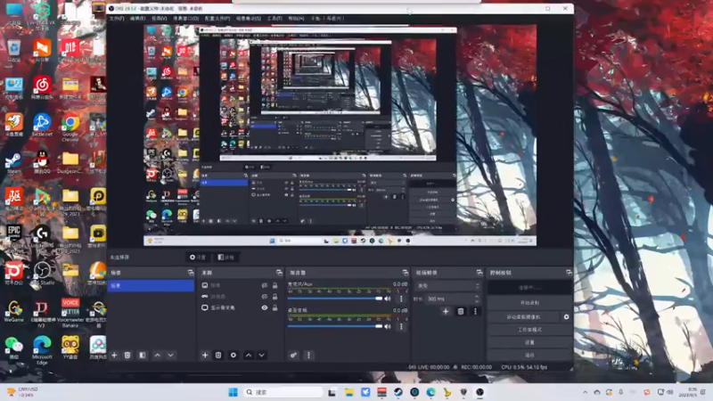Show the hidden 图像 source via eye icon
This screenshot has height=401, width=713.
coord(264,285)
